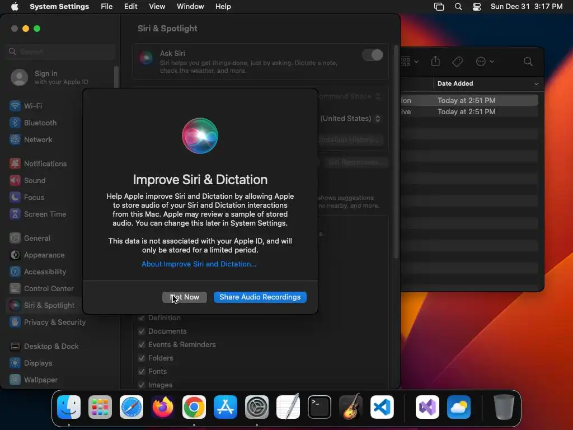Open App Store from the Dock

click(x=226, y=406)
